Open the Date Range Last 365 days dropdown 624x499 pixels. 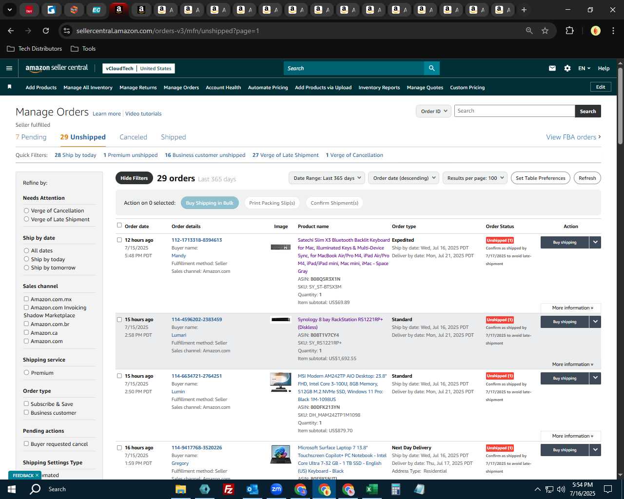point(327,178)
